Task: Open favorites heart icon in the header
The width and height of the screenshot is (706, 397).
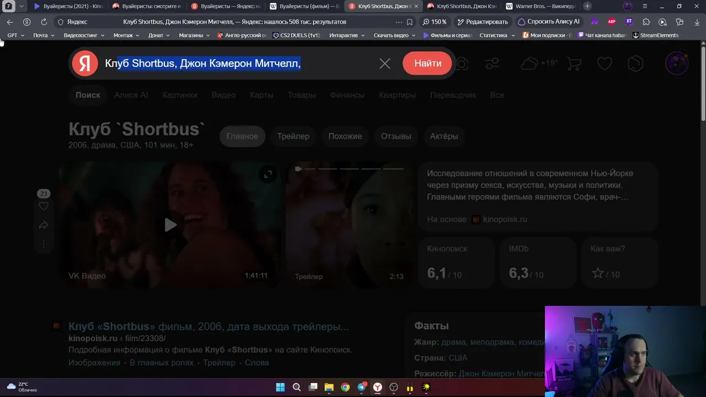Action: coord(605,63)
